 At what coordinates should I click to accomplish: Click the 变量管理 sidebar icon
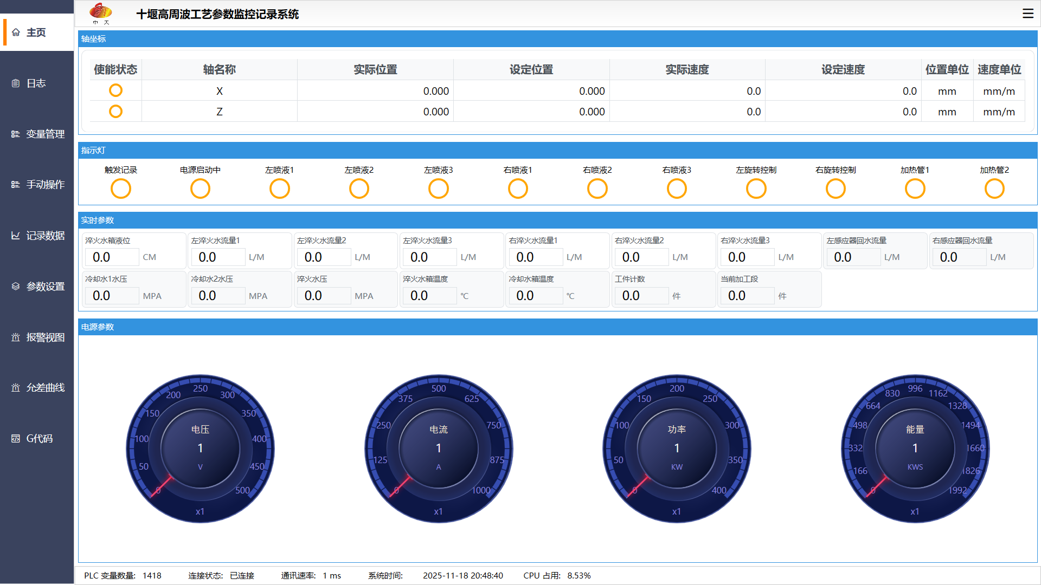coord(16,134)
